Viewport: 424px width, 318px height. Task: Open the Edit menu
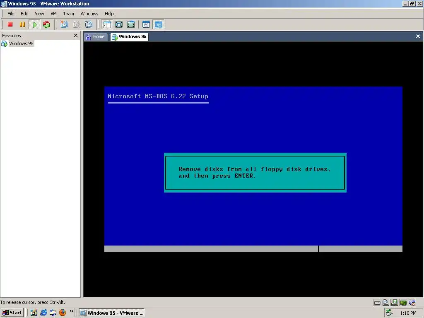point(24,14)
